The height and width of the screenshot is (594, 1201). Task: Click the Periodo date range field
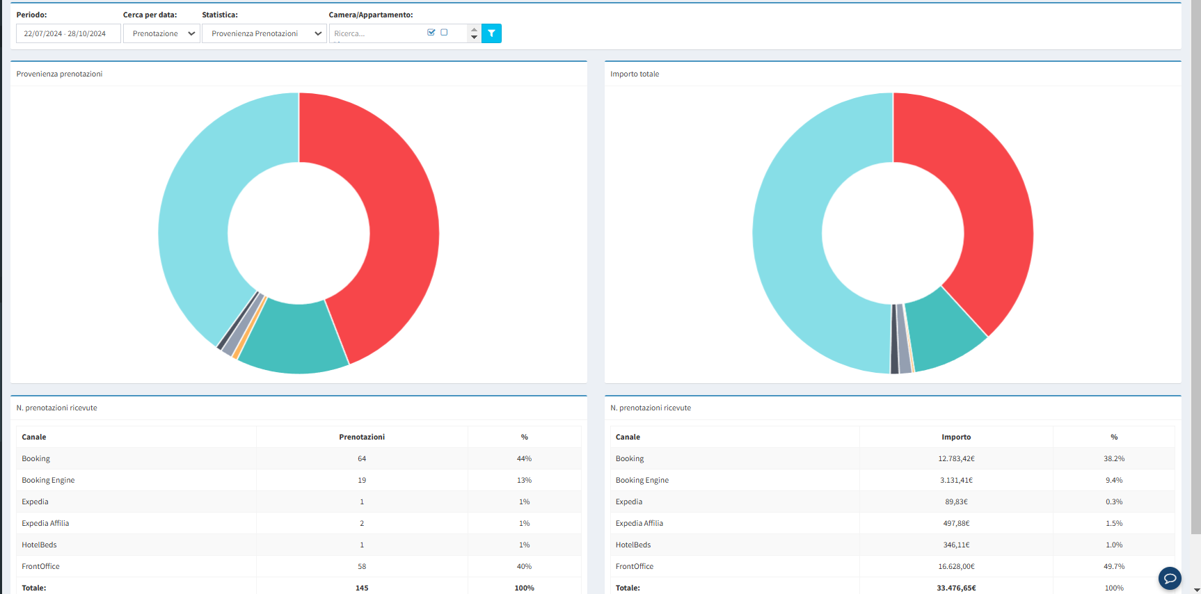coord(68,33)
